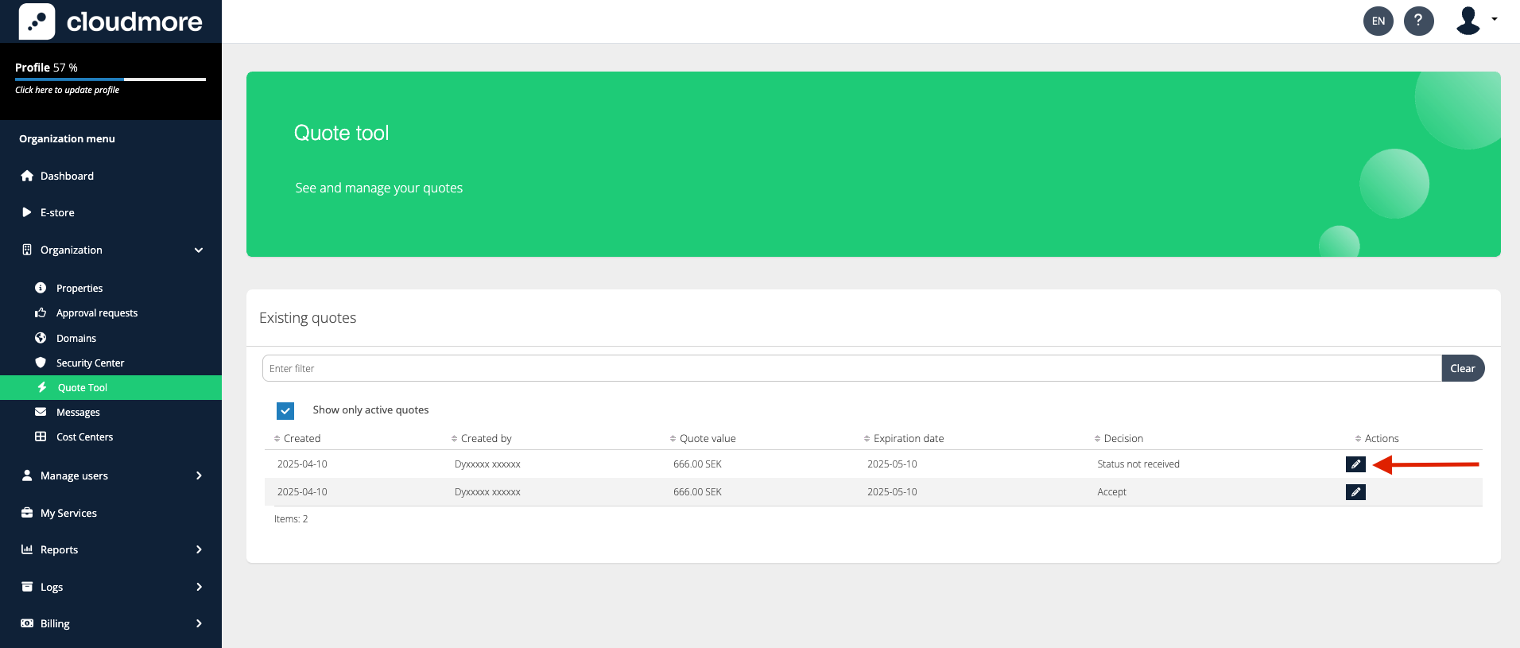Click the 'Enter filter' text field

(851, 368)
